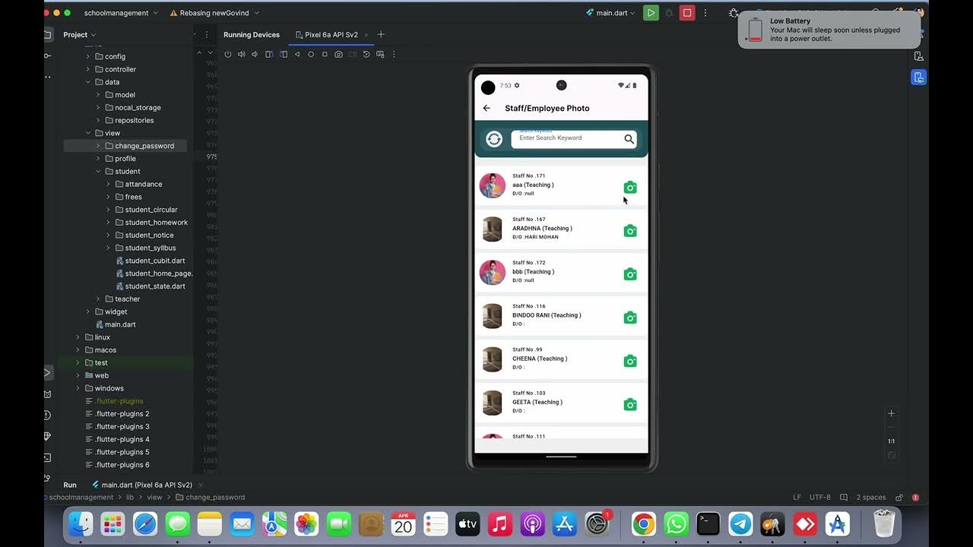973x547 pixels.
Task: Click the emulator zoom in plus button
Action: point(892,413)
